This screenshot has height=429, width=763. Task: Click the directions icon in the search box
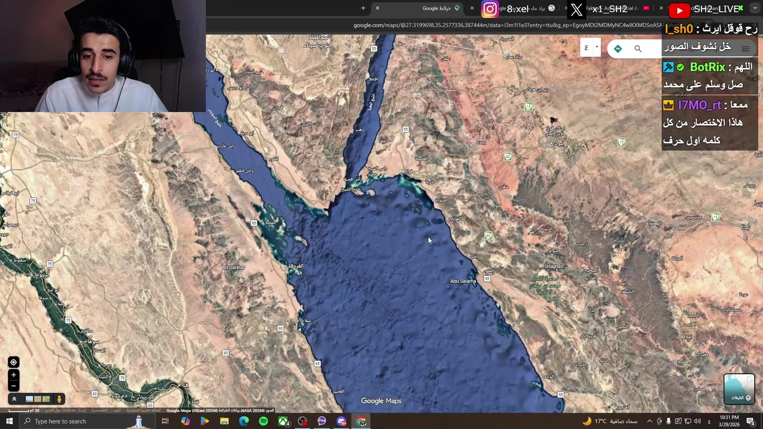[618, 49]
